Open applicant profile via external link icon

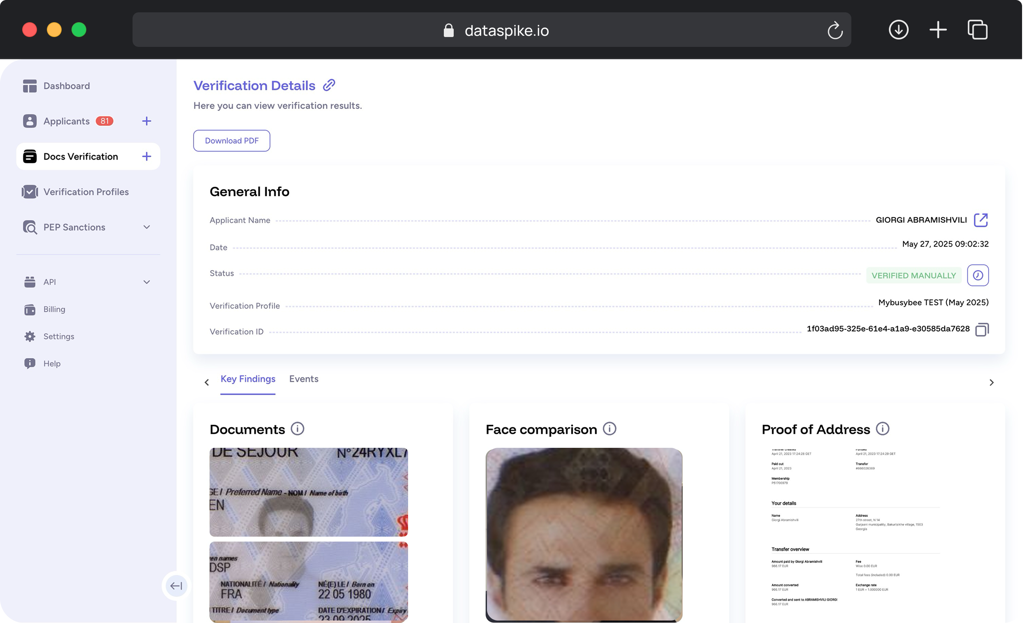pyautogui.click(x=980, y=220)
